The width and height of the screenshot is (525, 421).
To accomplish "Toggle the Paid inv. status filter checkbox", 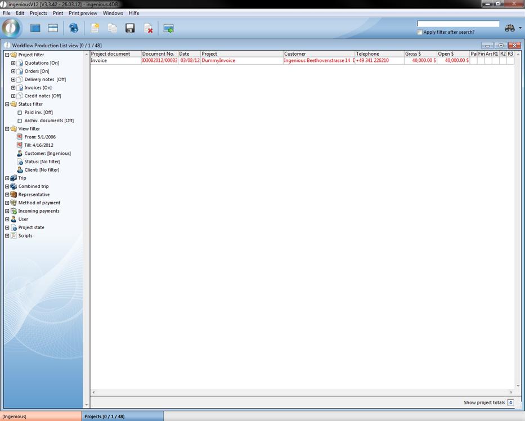I will [20, 113].
